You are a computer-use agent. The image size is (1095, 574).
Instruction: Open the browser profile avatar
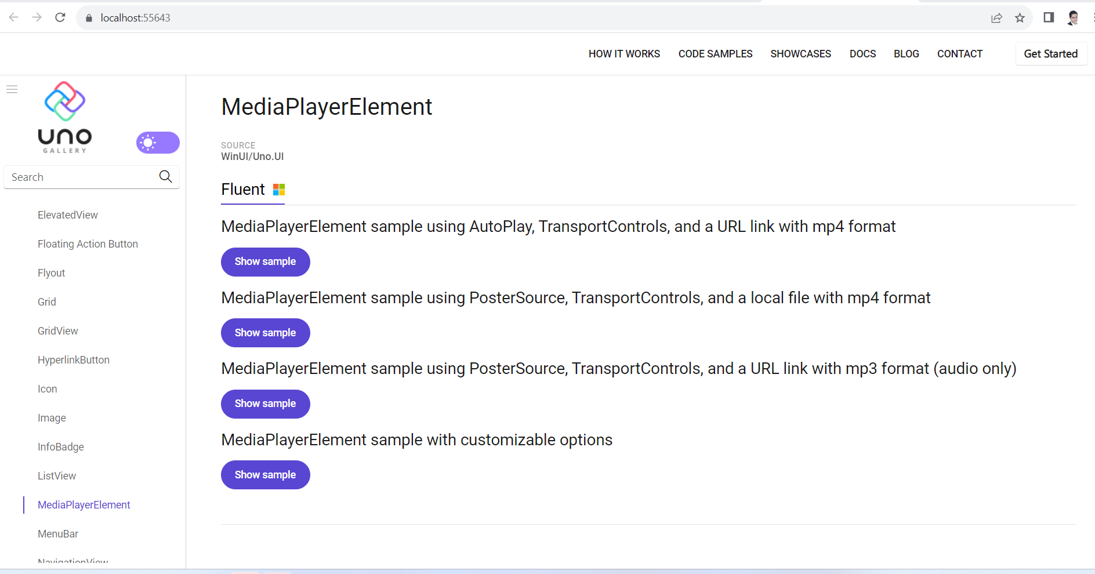pos(1073,18)
